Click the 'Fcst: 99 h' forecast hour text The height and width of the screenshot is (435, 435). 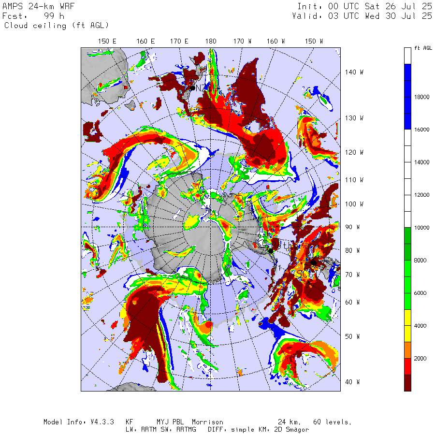(33, 16)
